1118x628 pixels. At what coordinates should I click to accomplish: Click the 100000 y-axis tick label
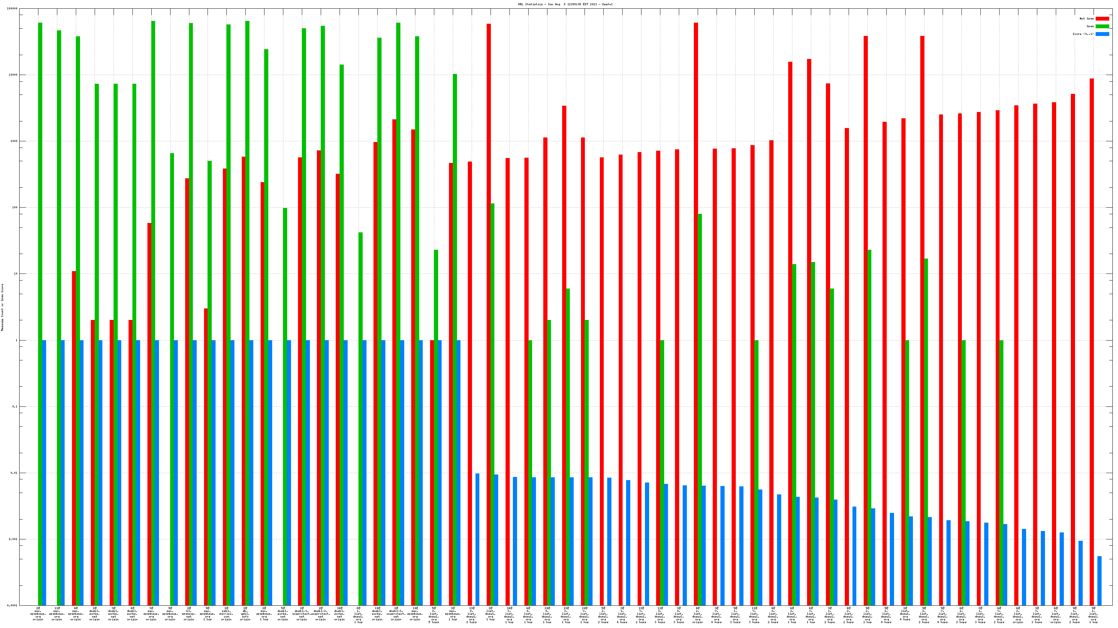(x=13, y=9)
